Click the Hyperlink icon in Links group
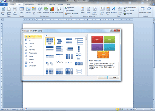The height and width of the screenshot is (111, 155). point(69,8)
